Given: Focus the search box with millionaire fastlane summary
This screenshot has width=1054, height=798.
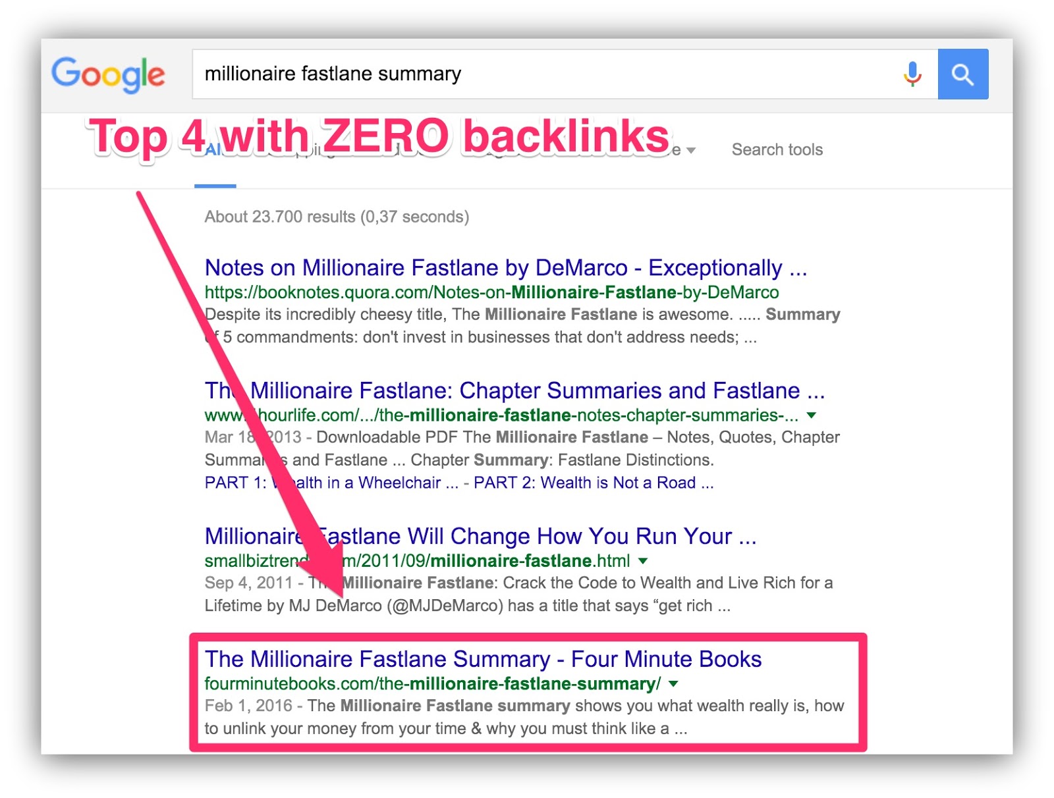Looking at the screenshot, I should 565,74.
